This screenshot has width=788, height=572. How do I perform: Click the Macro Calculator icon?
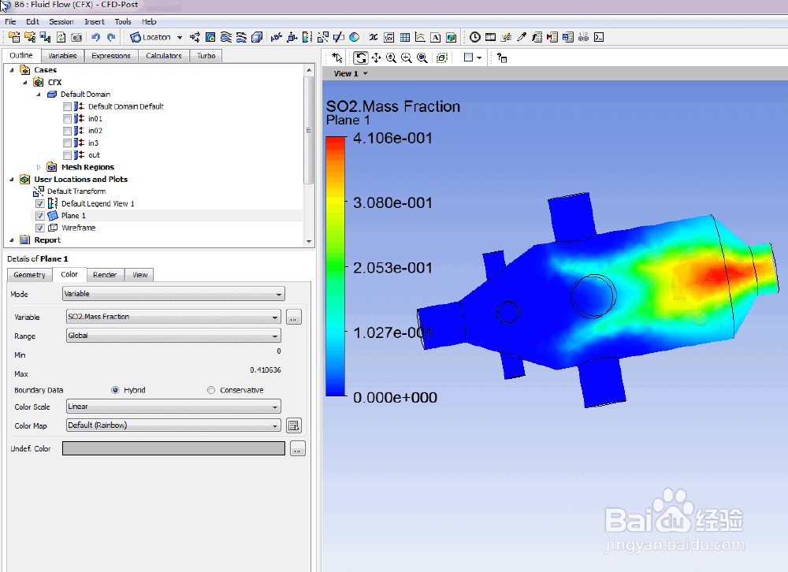pyautogui.click(x=552, y=37)
